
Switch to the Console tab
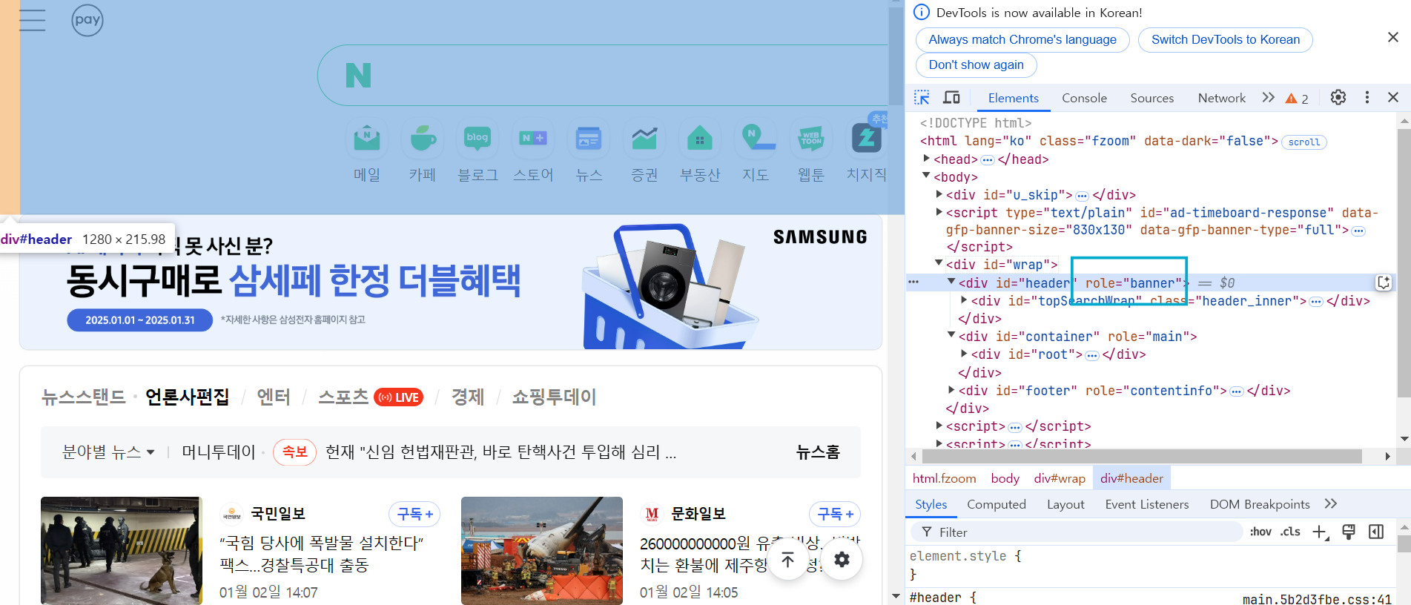1084,98
